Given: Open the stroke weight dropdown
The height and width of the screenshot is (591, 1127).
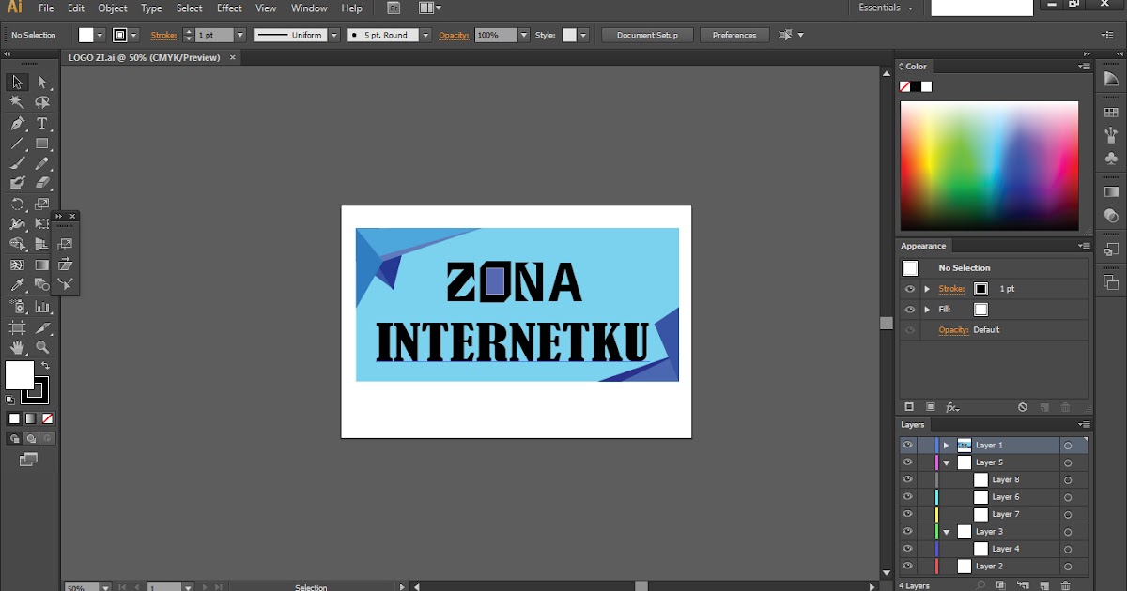Looking at the screenshot, I should click(239, 35).
